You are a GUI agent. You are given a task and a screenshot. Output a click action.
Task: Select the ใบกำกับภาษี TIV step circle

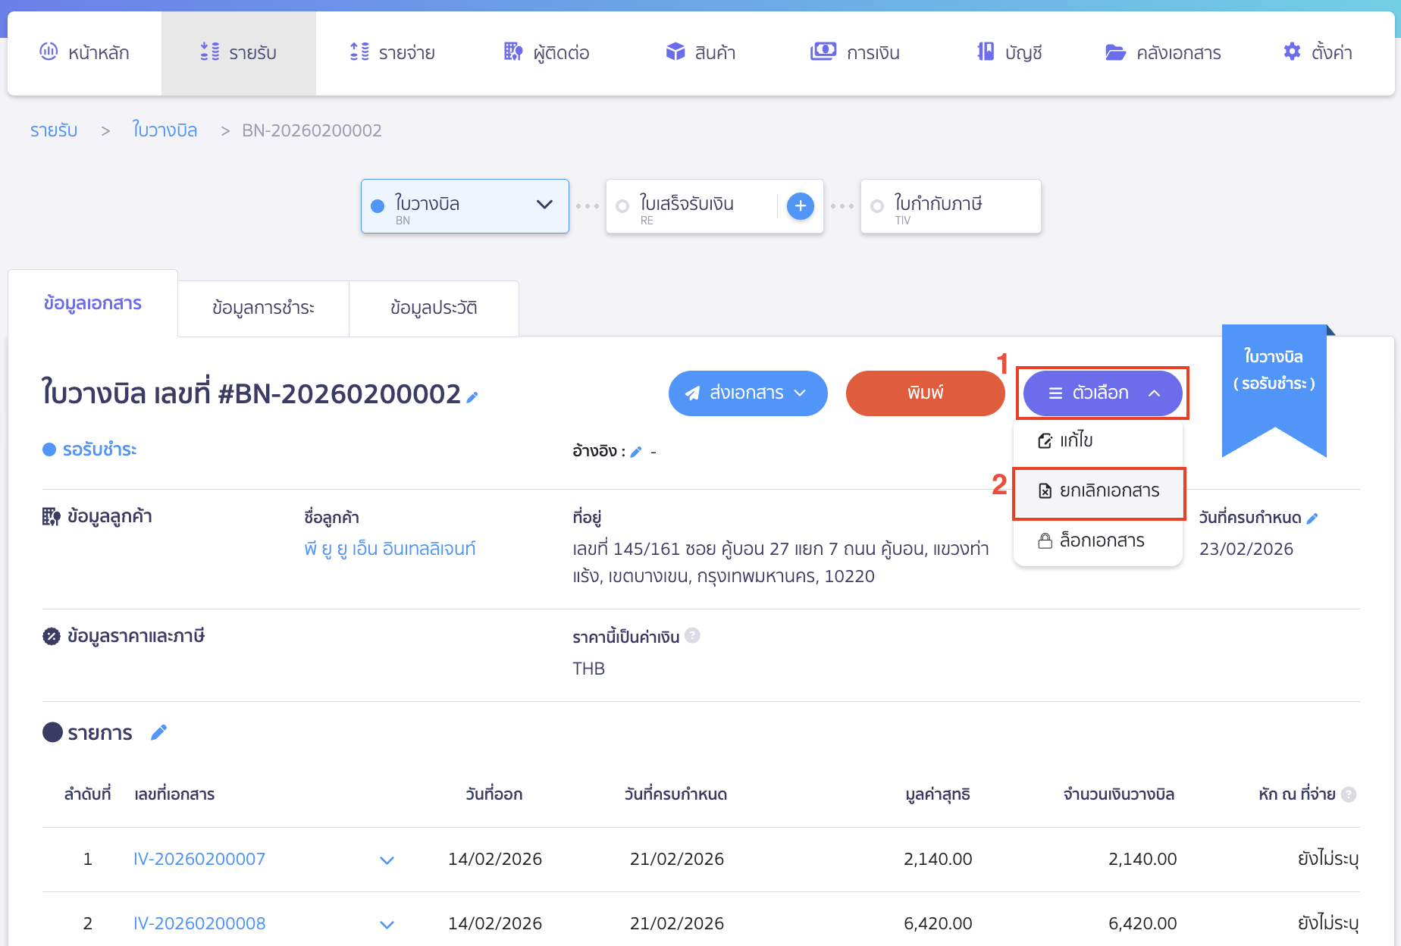click(x=877, y=206)
